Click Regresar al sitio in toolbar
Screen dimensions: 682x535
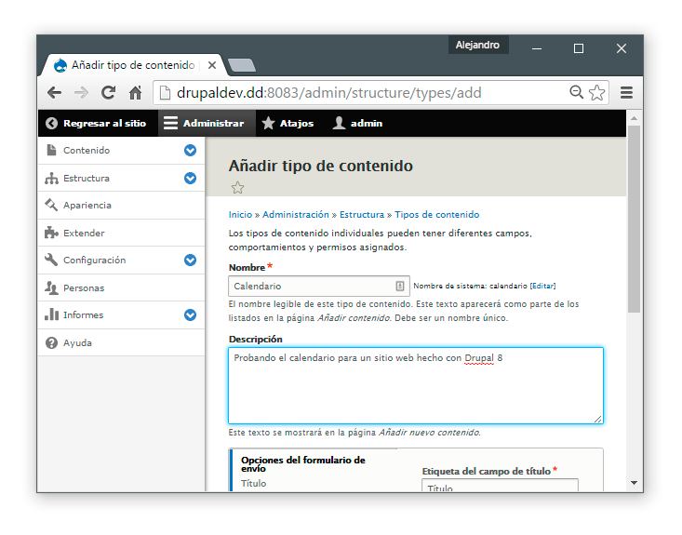(x=96, y=124)
